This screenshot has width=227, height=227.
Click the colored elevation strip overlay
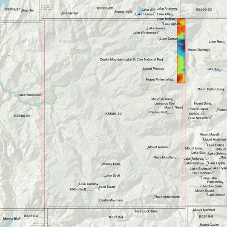(x=181, y=51)
